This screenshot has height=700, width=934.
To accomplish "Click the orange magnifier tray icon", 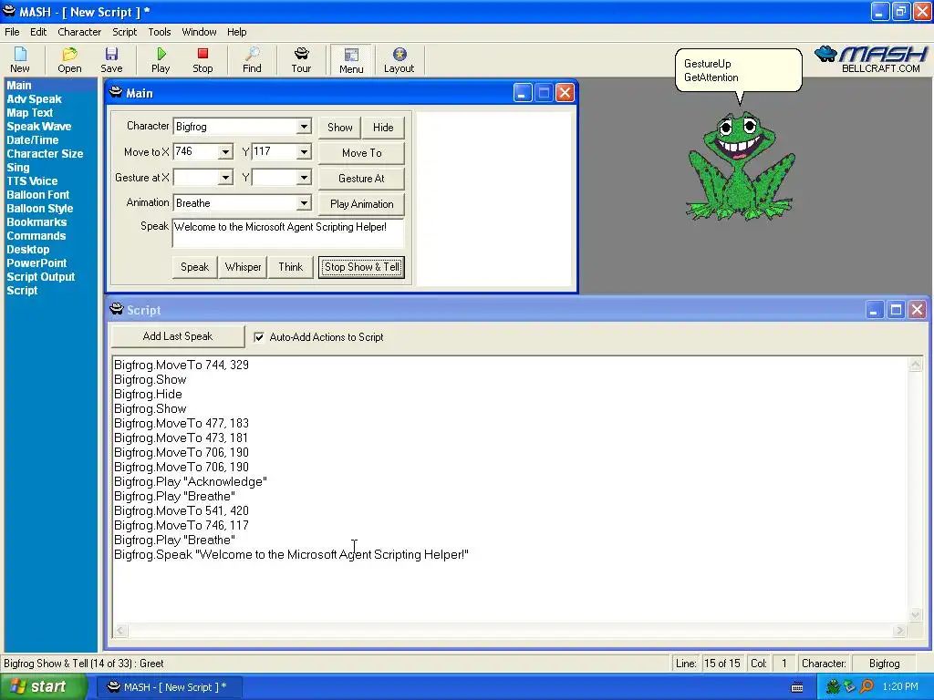I will pyautogui.click(x=867, y=687).
